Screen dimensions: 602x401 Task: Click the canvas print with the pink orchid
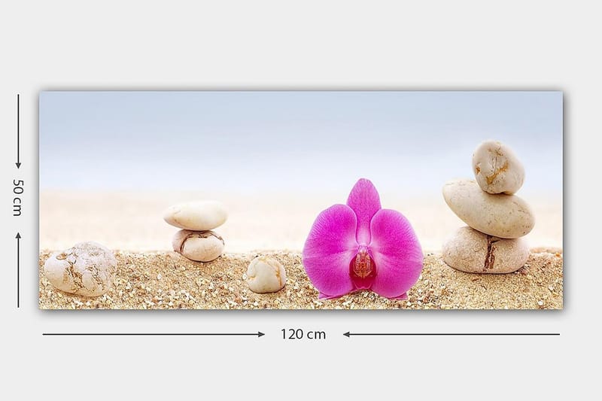click(301, 200)
